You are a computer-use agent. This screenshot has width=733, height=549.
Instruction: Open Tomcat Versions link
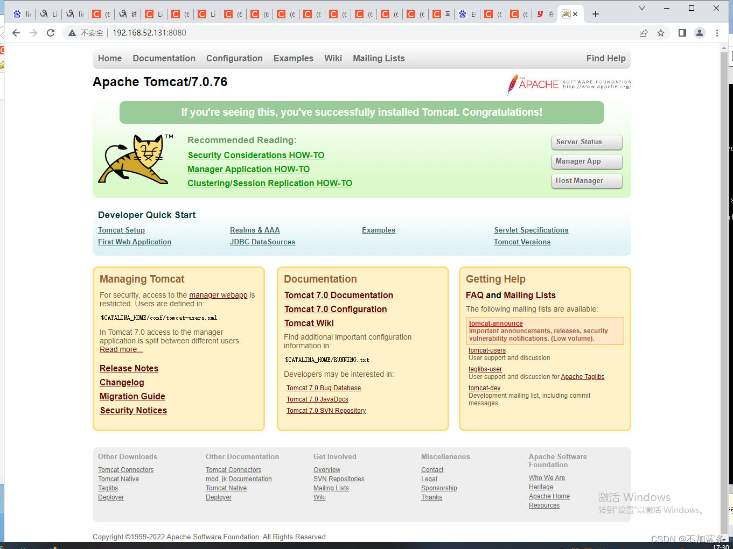click(522, 242)
